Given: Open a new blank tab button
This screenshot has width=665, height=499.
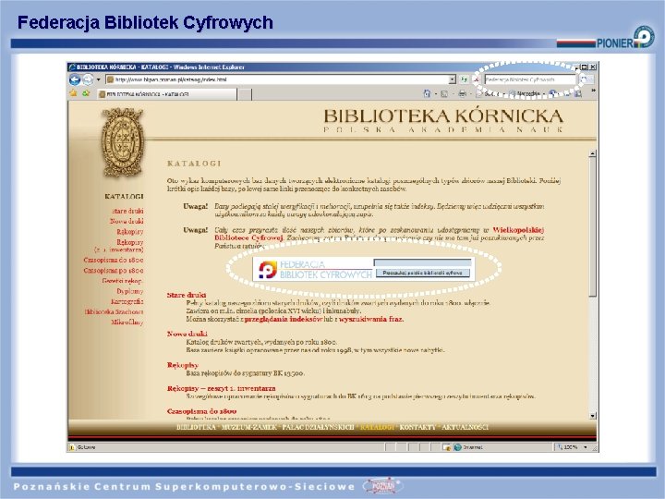Looking at the screenshot, I should [x=244, y=94].
